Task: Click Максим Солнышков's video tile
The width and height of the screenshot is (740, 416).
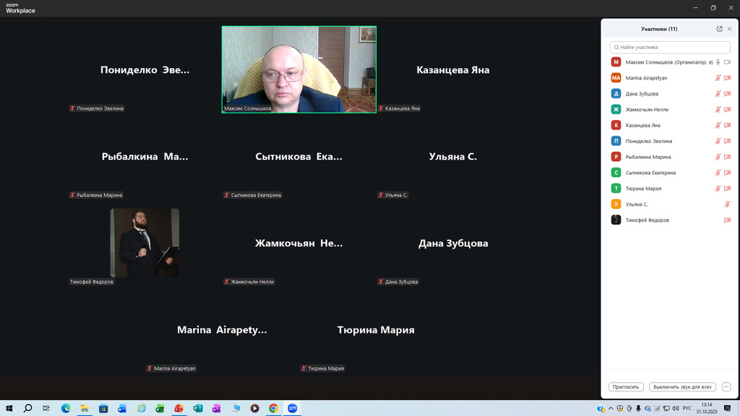Action: click(x=298, y=69)
